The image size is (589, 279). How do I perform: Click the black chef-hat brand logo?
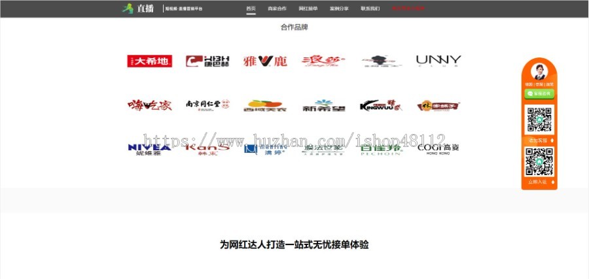382,61
